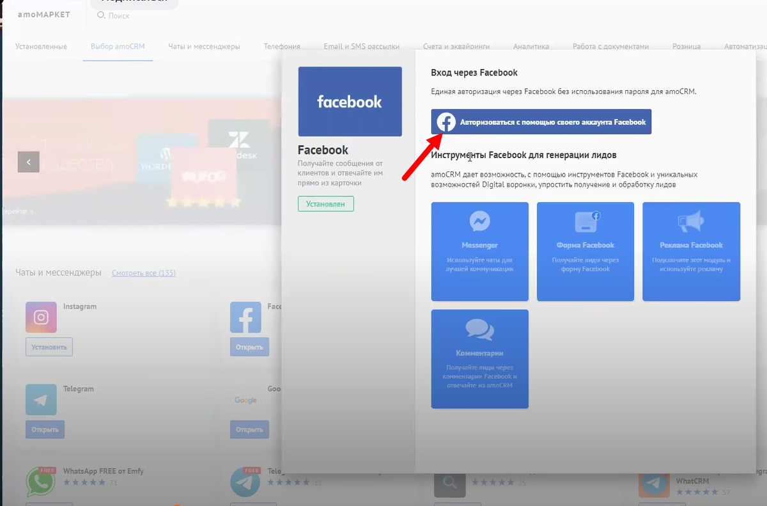Open Чаты и мессенджеры tab
Viewport: 767px width, 506px height.
204,46
